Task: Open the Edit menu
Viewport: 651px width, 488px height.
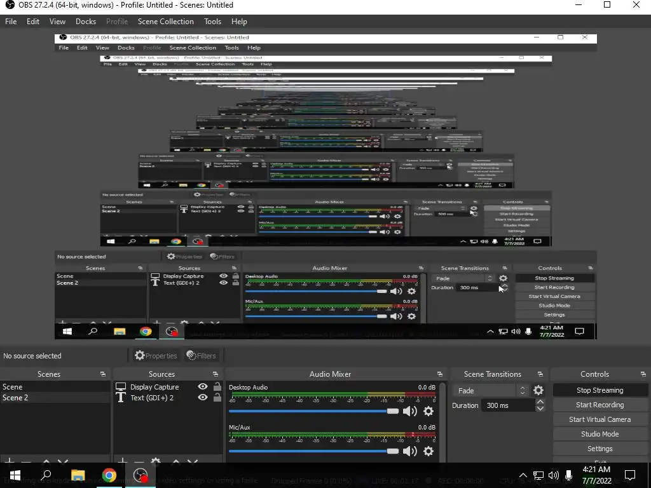Action: click(33, 22)
